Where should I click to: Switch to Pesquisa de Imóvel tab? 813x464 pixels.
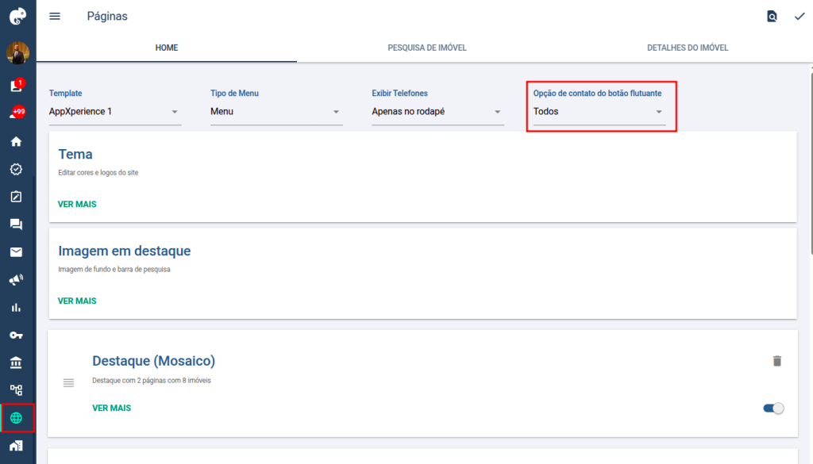click(x=427, y=48)
